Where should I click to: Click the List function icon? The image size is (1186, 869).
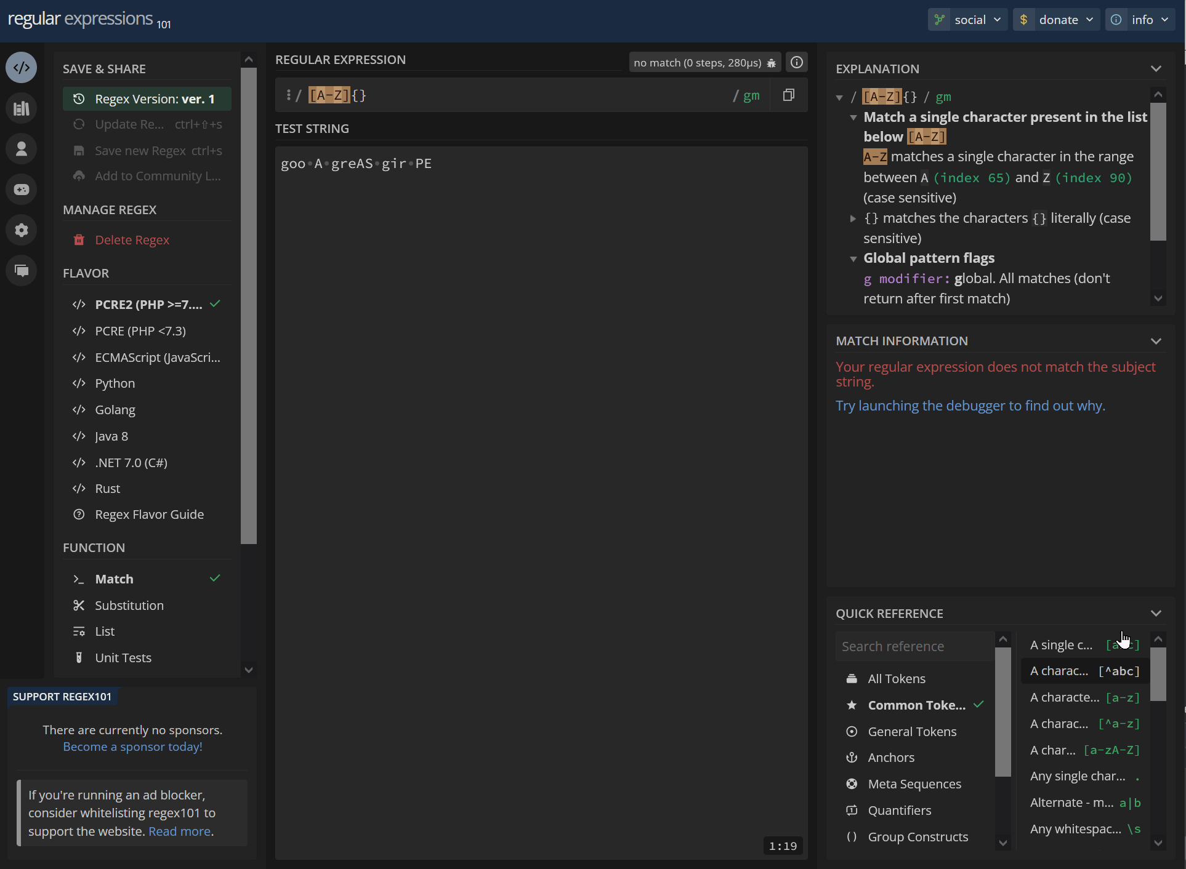(79, 631)
